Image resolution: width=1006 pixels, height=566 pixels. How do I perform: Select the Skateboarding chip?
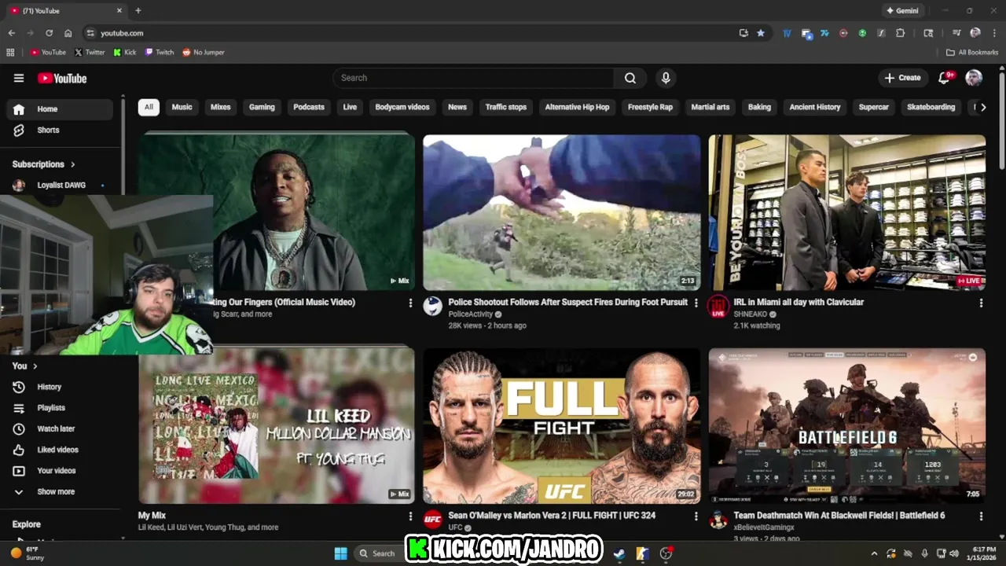pyautogui.click(x=931, y=107)
